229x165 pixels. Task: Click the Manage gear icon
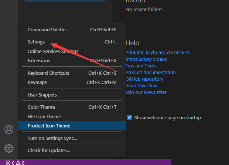coord(8,148)
